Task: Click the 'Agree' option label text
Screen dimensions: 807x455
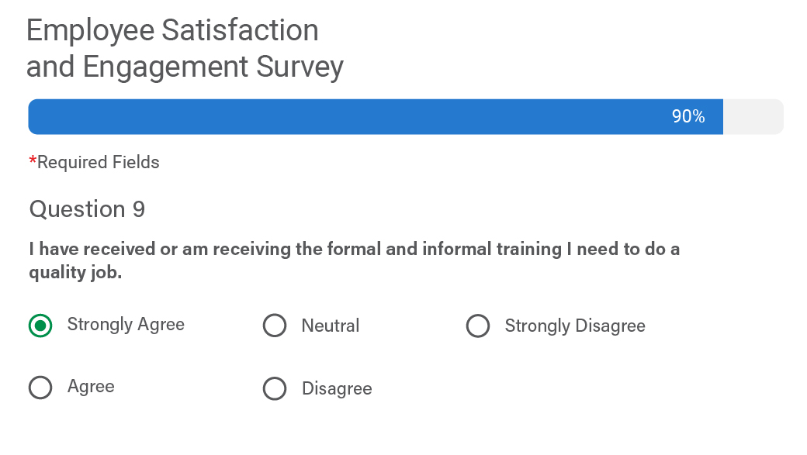Action: coord(91,387)
